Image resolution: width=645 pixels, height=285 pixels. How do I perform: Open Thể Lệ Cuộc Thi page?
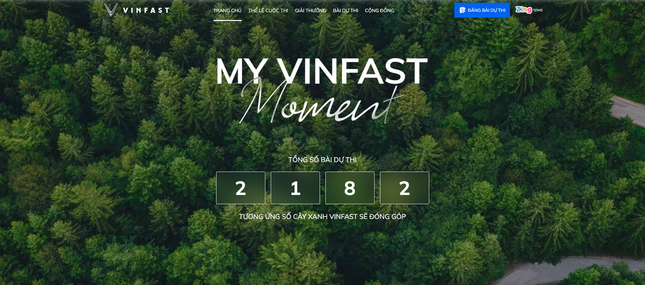[268, 10]
